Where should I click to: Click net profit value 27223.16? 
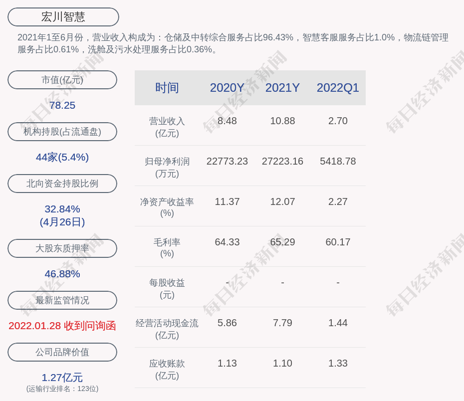pyautogui.click(x=282, y=161)
